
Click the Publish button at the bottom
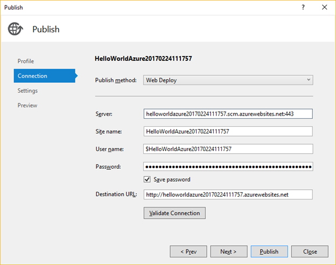tap(269, 252)
